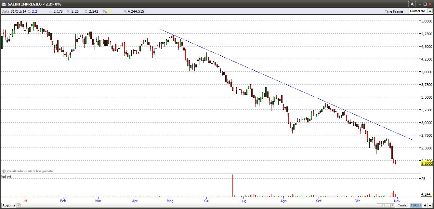Click the horizontal scrollbar thumb

[x=384, y=205]
